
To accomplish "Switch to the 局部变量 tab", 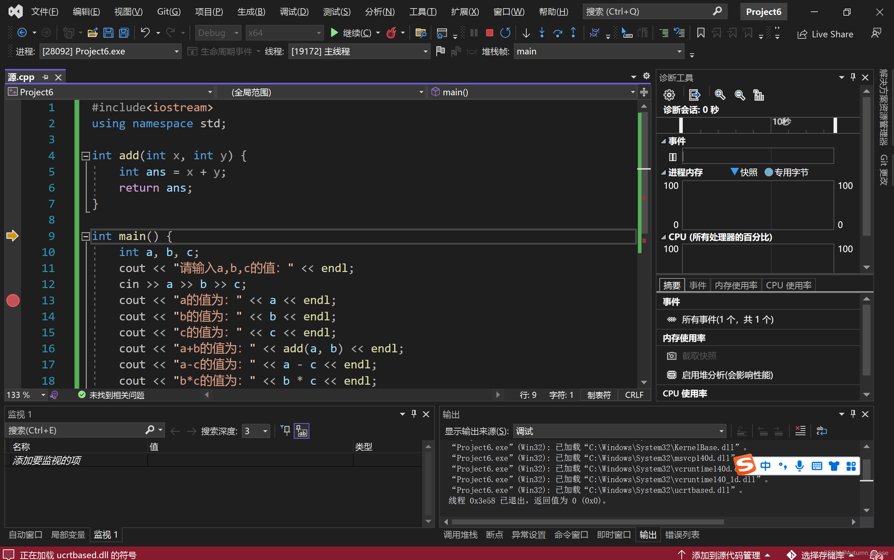I will click(68, 534).
